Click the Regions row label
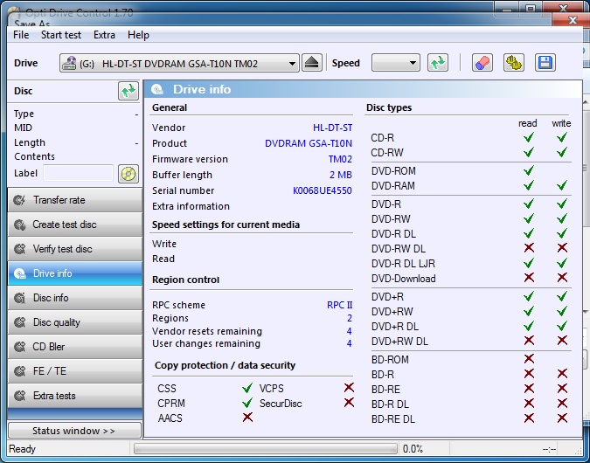This screenshot has width=590, height=463. [x=170, y=318]
